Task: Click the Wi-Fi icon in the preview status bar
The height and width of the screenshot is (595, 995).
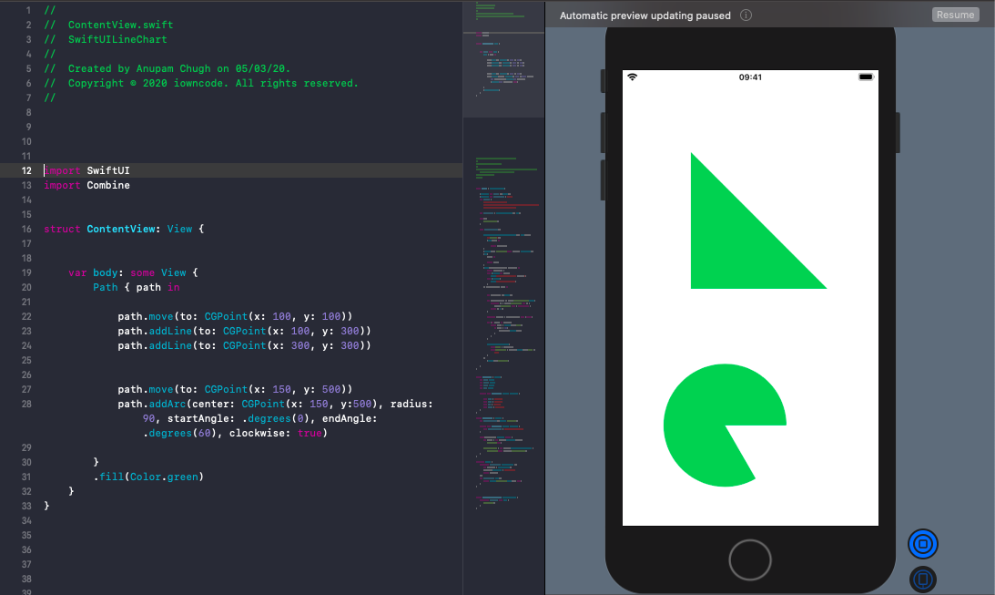Action: coord(633,77)
